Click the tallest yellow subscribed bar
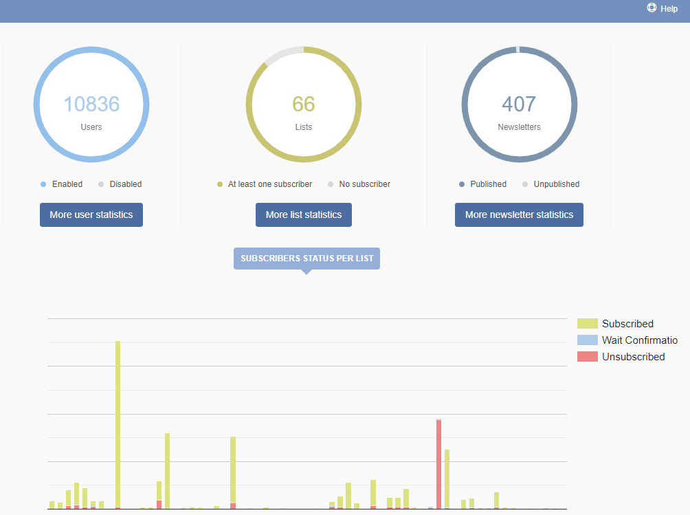 coord(118,424)
